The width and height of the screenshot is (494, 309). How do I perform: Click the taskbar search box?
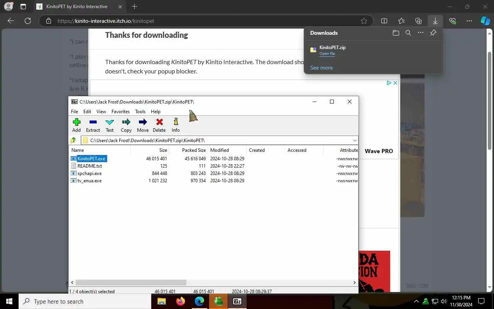click(85, 301)
